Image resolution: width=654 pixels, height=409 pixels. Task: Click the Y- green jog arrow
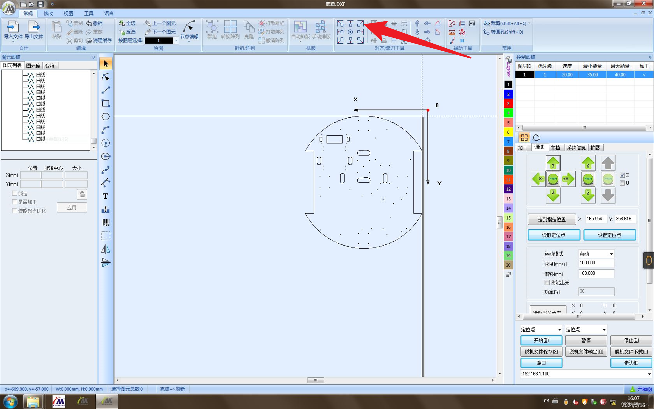[553, 195]
